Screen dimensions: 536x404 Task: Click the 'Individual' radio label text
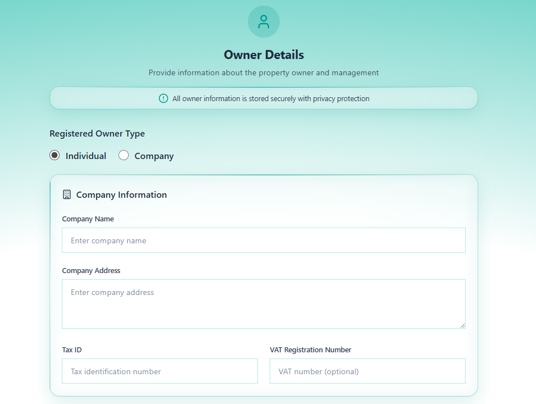[x=86, y=156]
